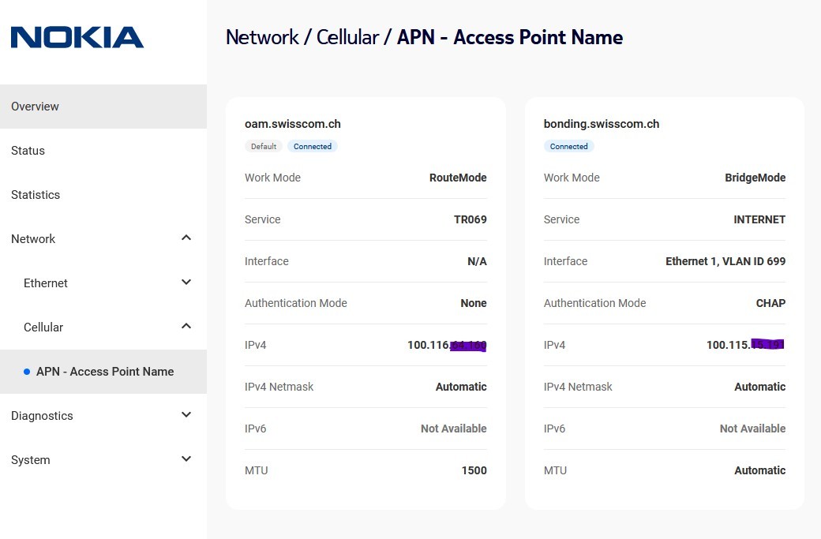Collapse the Network section chevron
The width and height of the screenshot is (821, 539).
pyautogui.click(x=186, y=238)
